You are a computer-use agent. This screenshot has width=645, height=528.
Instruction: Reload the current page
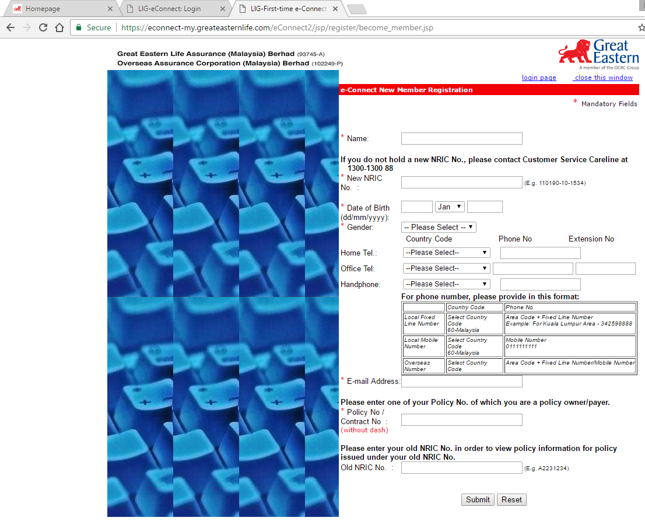(x=43, y=27)
